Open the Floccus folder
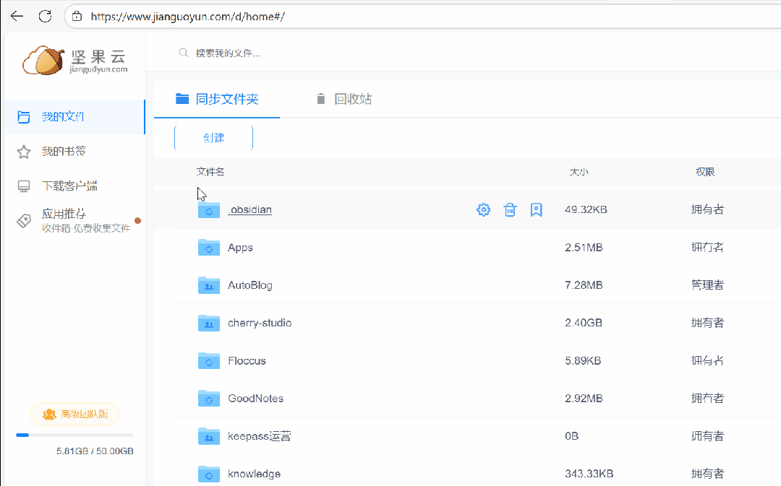Viewport: 781px width, 486px height. pos(247,360)
